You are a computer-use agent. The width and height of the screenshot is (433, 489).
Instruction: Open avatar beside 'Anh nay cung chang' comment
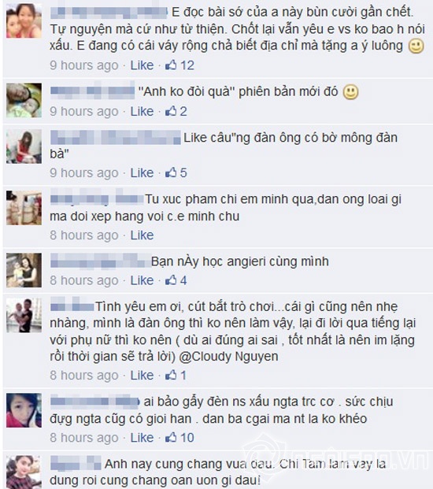click(24, 472)
